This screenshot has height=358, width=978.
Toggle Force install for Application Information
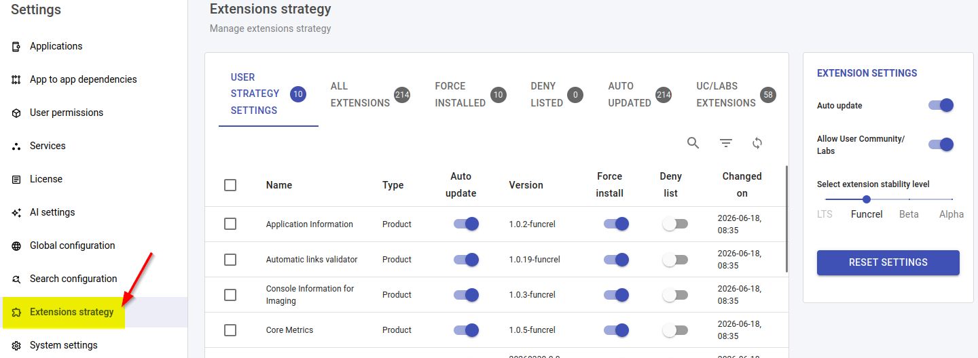(x=616, y=224)
